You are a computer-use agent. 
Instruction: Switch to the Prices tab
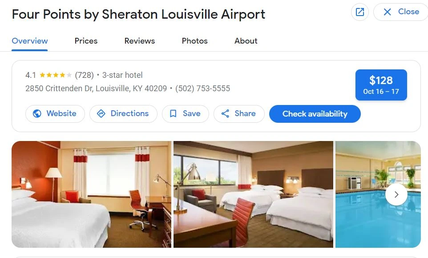[86, 41]
